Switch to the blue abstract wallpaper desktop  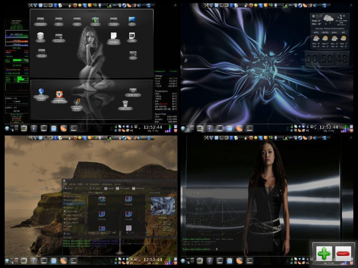(x=267, y=67)
